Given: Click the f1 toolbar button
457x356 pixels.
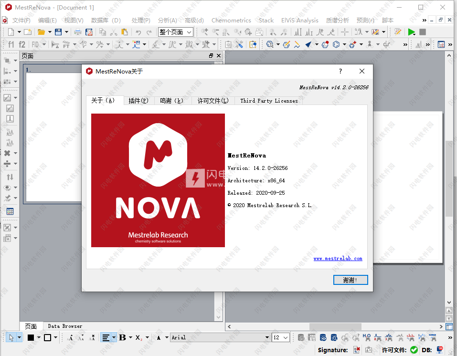Looking at the screenshot, I should tap(11, 44).
